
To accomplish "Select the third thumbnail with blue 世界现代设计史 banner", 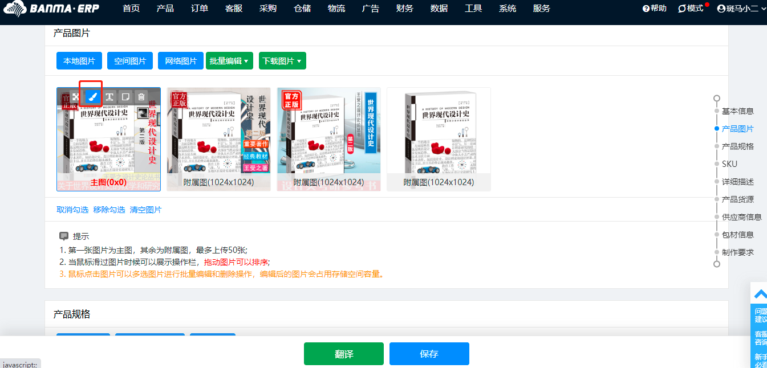I will click(x=328, y=140).
